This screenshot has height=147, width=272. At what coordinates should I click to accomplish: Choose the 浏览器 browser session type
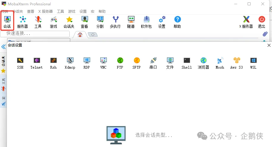click(203, 63)
